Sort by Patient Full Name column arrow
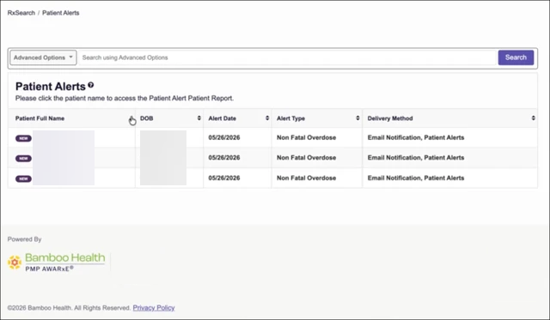 click(x=131, y=118)
